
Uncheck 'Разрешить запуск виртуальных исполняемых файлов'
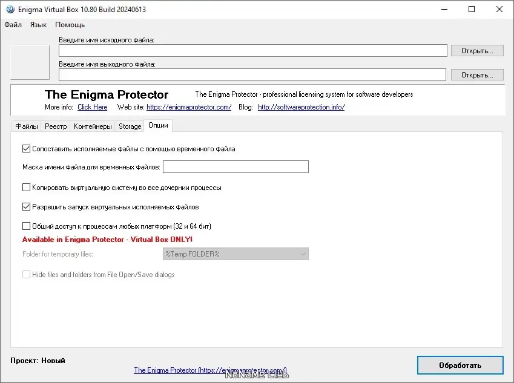coord(26,207)
